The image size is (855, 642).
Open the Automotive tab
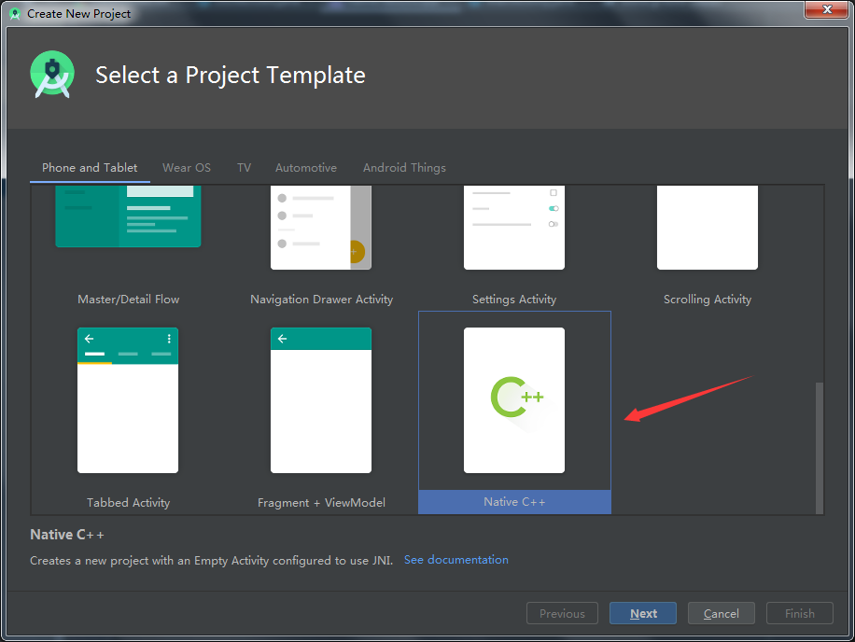click(306, 168)
